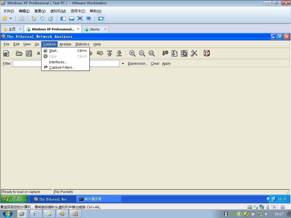Click the Zoom 1:1 normal size icon
291x218 pixels.
point(152,53)
